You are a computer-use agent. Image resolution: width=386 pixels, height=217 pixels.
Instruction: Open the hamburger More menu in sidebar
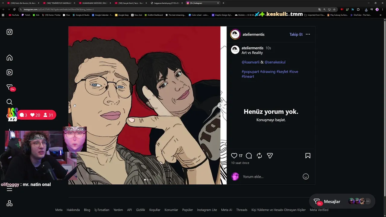point(10,189)
